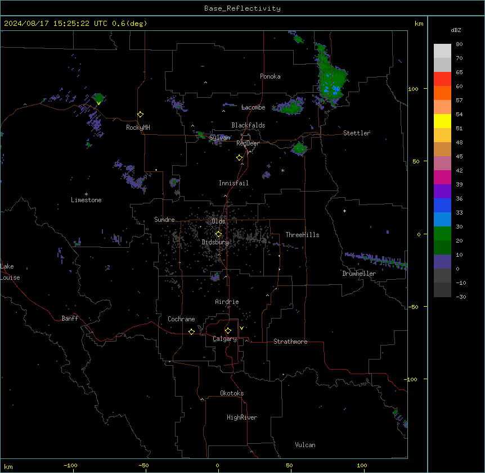Click the white plus marker northwest of Drumheller
Viewport: 485px width, 473px height.
pyautogui.click(x=344, y=211)
